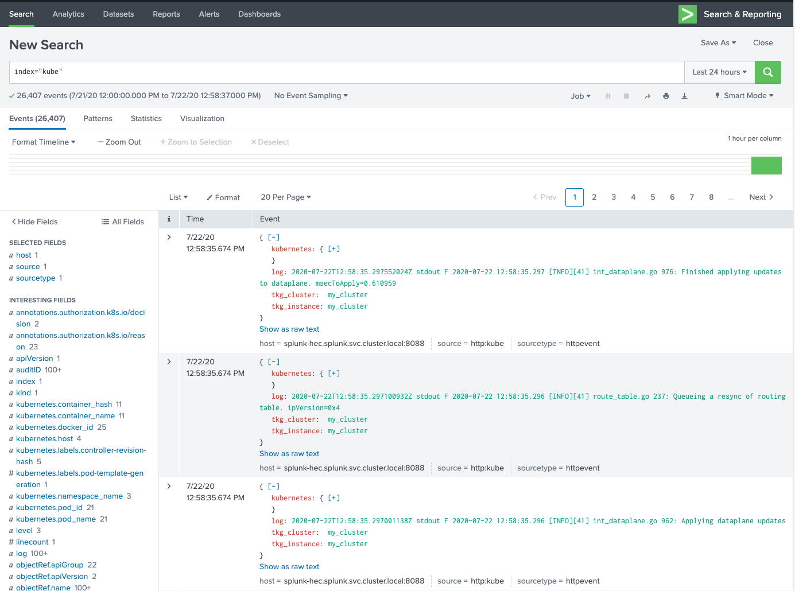The width and height of the screenshot is (795, 591).
Task: Open the info column header icon
Action: (x=169, y=219)
